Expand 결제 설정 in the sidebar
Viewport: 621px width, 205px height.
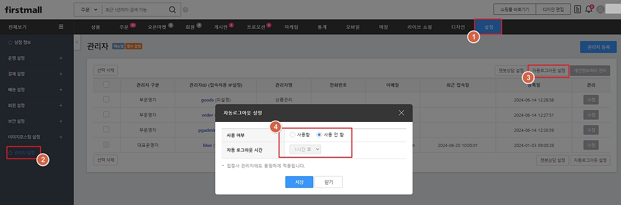(x=60, y=74)
